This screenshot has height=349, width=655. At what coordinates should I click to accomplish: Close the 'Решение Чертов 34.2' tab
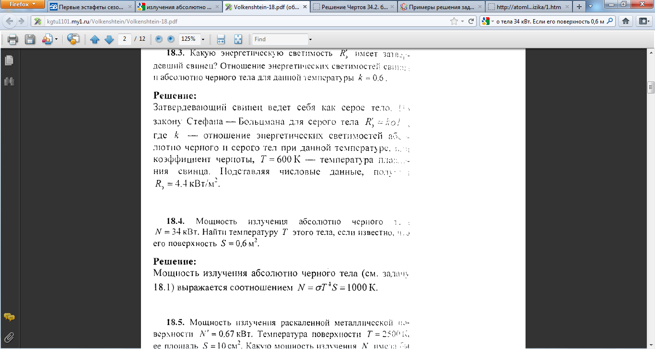tap(392, 7)
